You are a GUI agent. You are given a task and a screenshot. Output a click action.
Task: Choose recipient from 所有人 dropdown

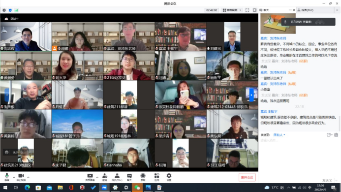[279, 135]
